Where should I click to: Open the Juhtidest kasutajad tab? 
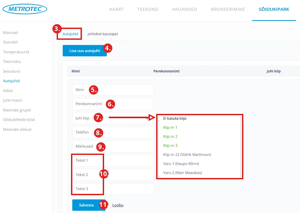pos(103,34)
